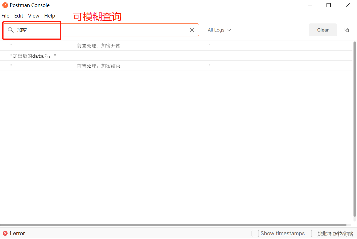Click the vertical scrollbar of the log list

pyautogui.click(x=355, y=129)
